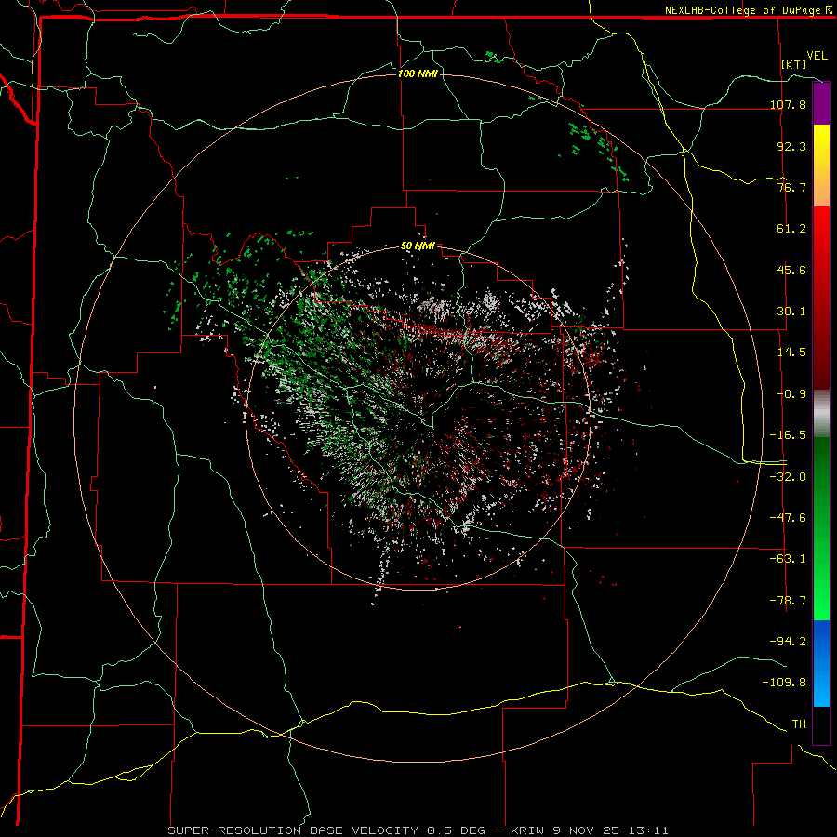The height and width of the screenshot is (837, 837).
Task: Click the -16.5 legend value
Action: (x=788, y=435)
